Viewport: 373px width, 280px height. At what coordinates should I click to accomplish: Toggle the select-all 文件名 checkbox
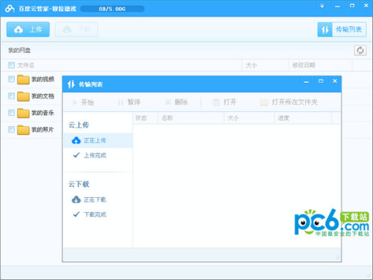pos(11,65)
